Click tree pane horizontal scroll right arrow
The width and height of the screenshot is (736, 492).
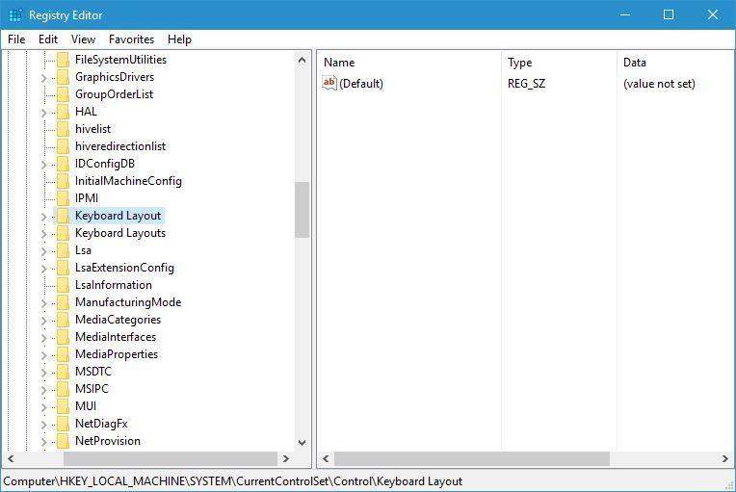285,458
